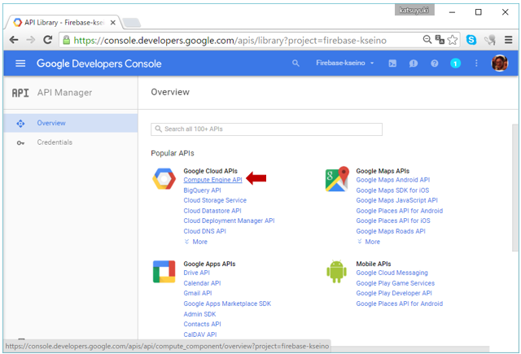Open Cloud Datastore API link

point(212,211)
